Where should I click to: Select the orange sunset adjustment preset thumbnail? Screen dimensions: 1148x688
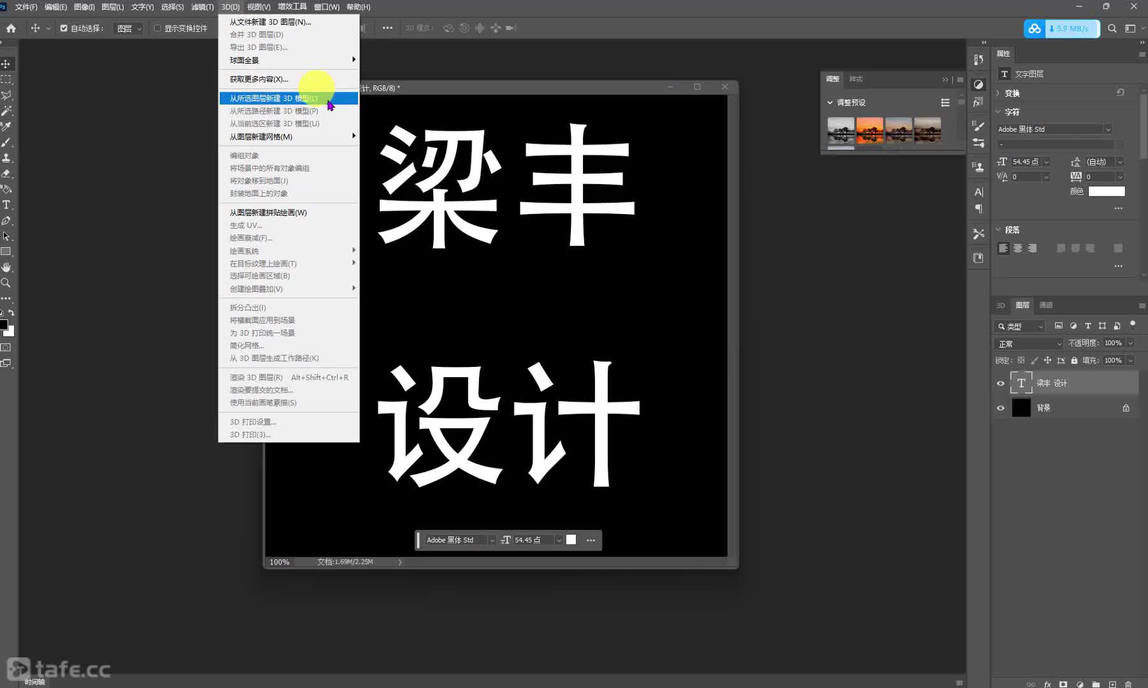click(870, 130)
